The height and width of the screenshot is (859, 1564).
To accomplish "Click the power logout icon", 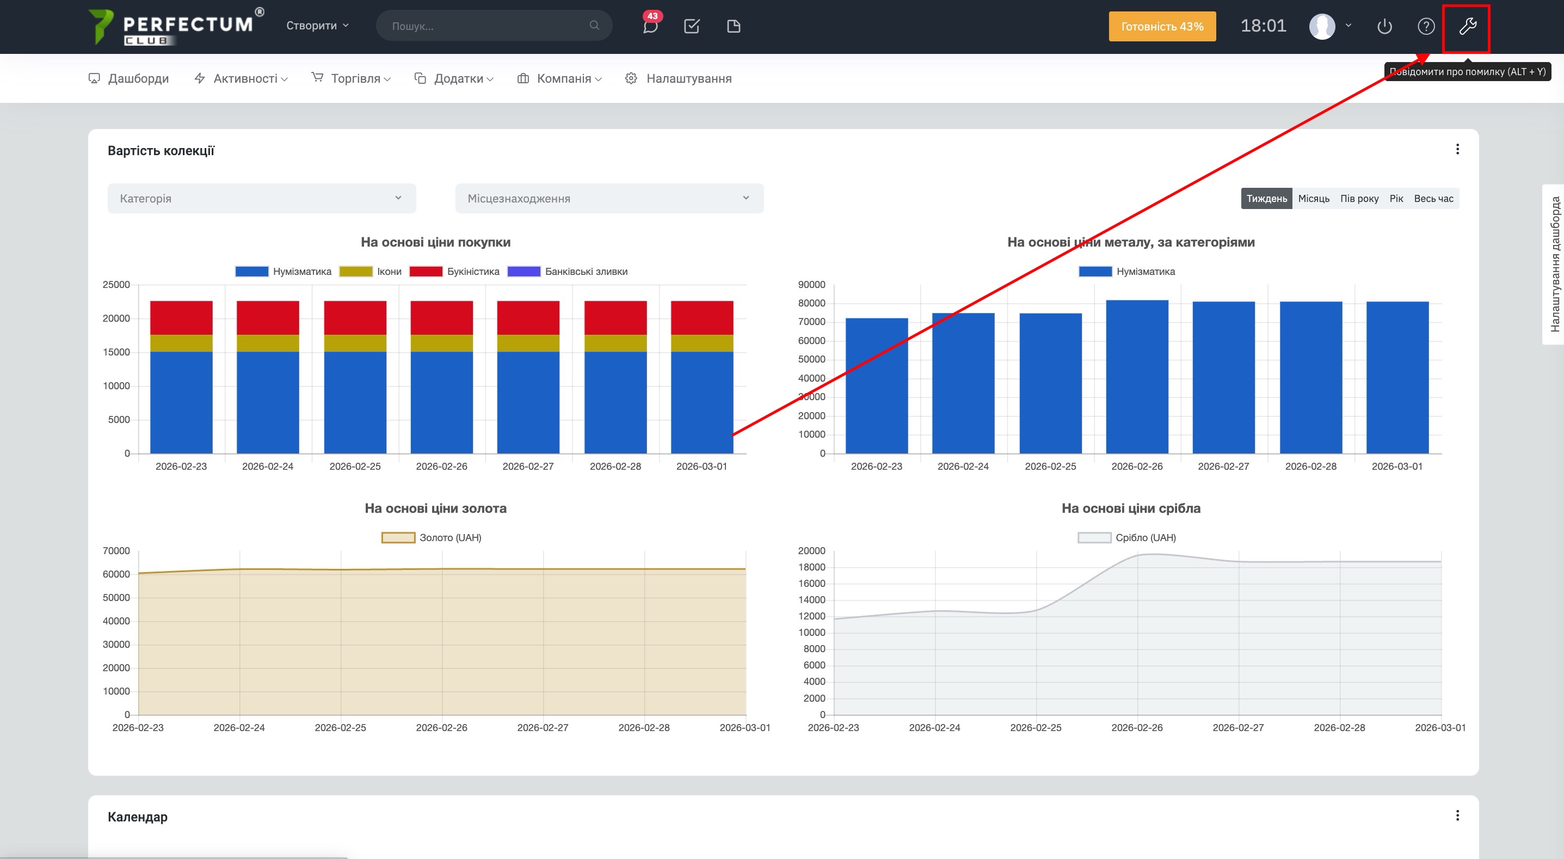I will [x=1384, y=26].
